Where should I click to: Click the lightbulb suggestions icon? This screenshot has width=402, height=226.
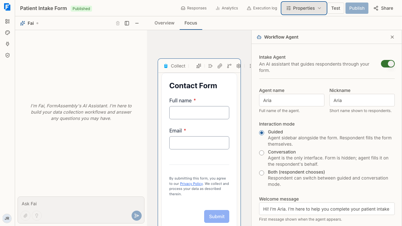[37, 216]
